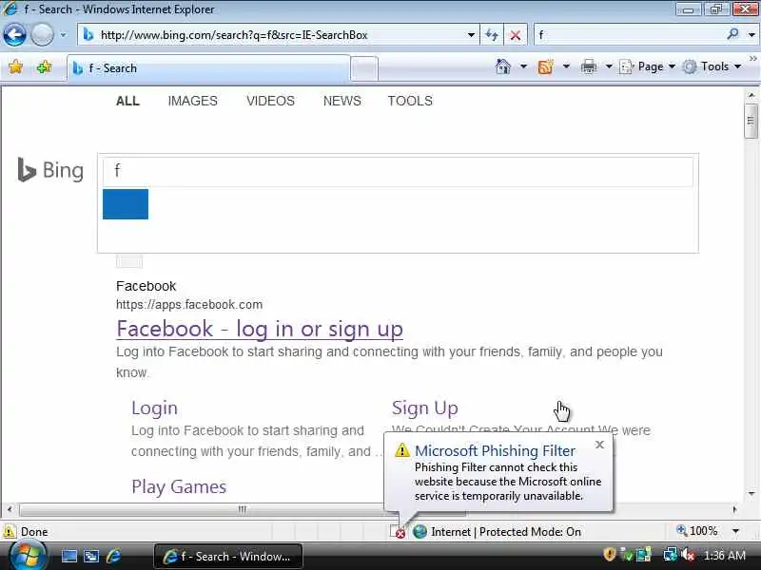Click the Microsoft Phishing Filter balloon title

495,450
